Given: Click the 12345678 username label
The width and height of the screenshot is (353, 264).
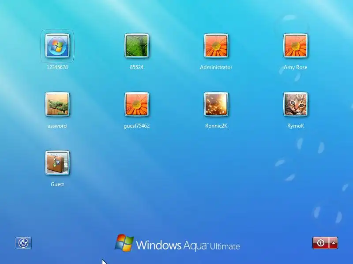Looking at the screenshot, I should (57, 67).
